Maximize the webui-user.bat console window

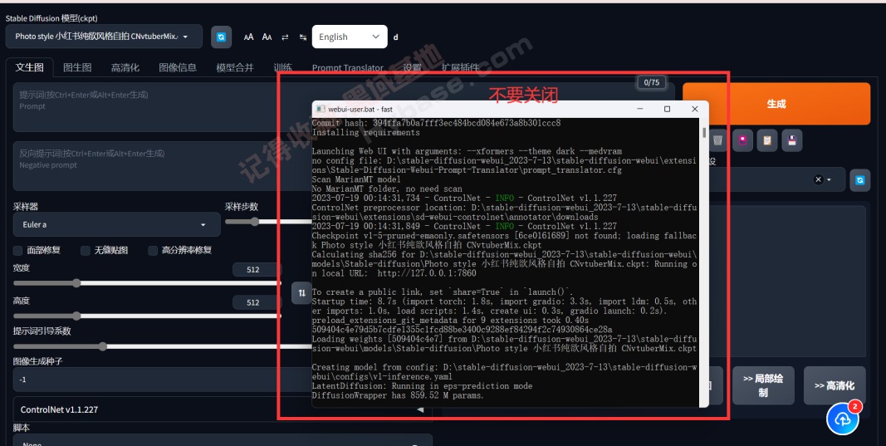668,109
